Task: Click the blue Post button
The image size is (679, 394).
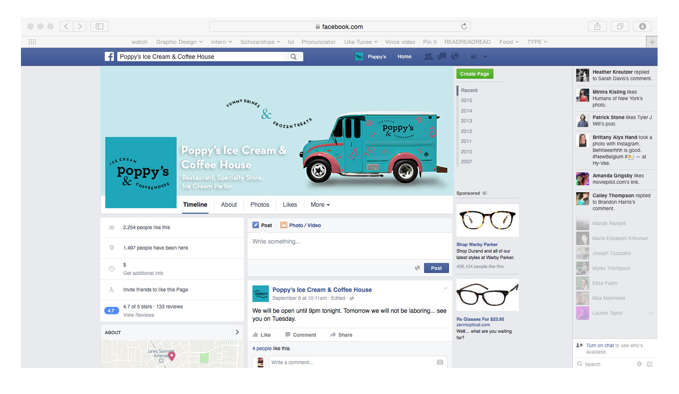Action: (x=437, y=268)
